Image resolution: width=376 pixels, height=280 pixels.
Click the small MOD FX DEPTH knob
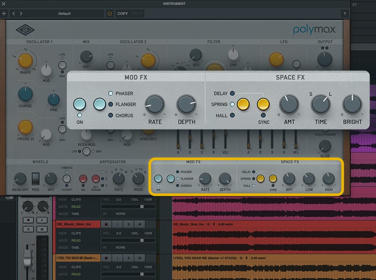tap(225, 179)
